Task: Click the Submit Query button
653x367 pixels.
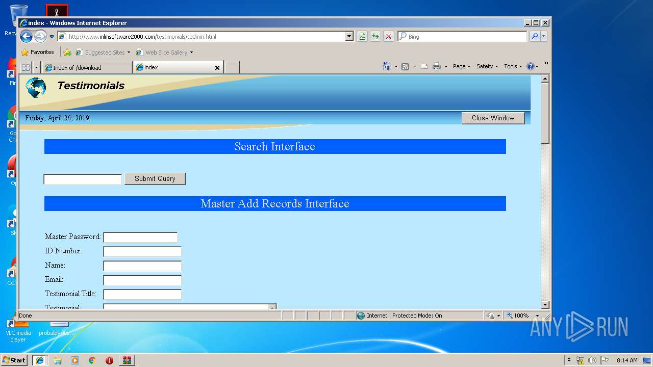Action: point(155,178)
